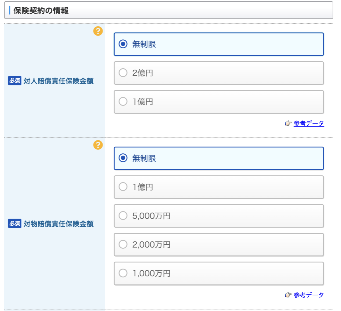Click help icon for 対物賠償責任保険金額
The height and width of the screenshot is (311, 341).
coord(98,145)
